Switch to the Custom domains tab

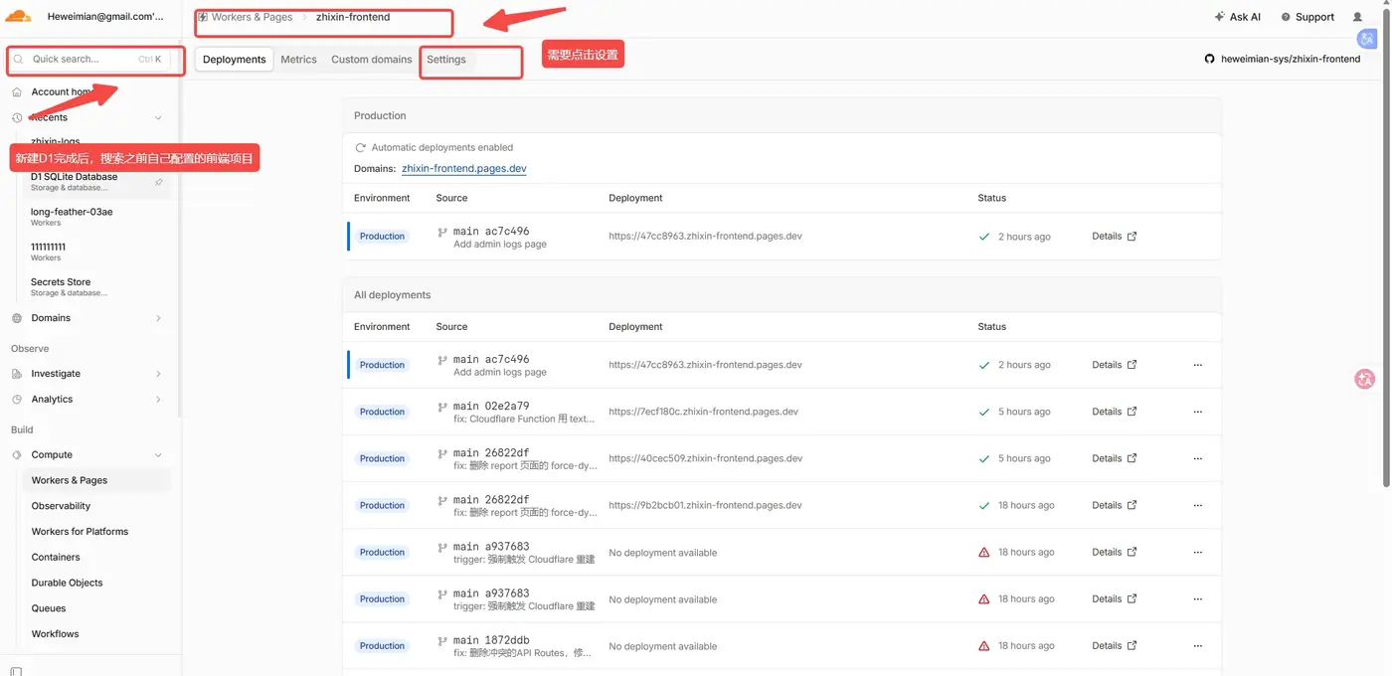pos(372,60)
